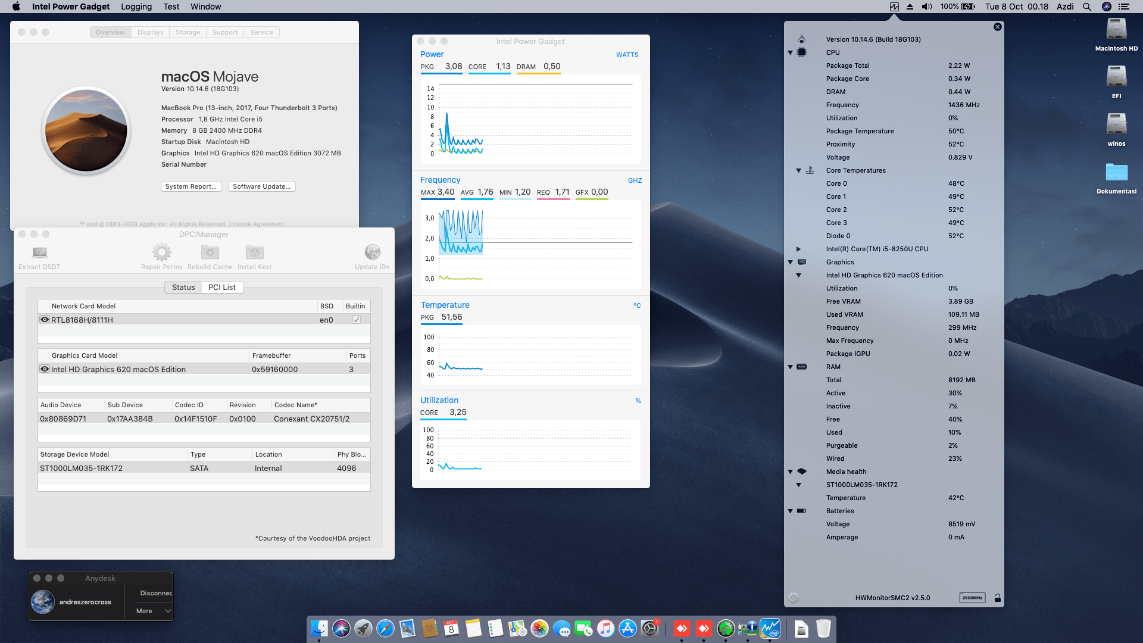Viewport: 1143px width, 643px height.
Task: Run Rebuild Cache in DPCIManager toolbar
Action: [210, 252]
